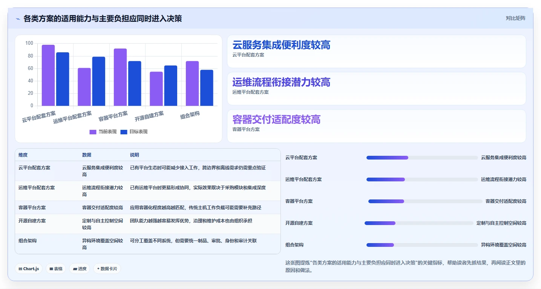This screenshot has width=541, height=289.
Task: Click the 定制与自主控制空间较高 table data cell
Action: [x=103, y=224]
